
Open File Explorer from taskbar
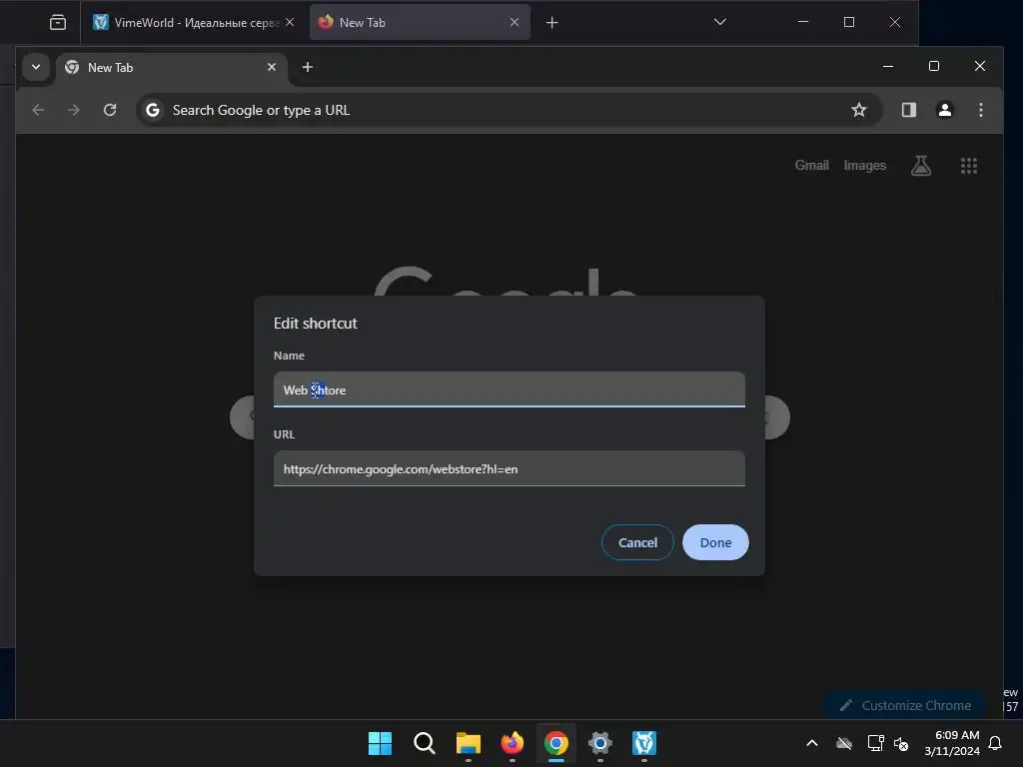pos(468,743)
